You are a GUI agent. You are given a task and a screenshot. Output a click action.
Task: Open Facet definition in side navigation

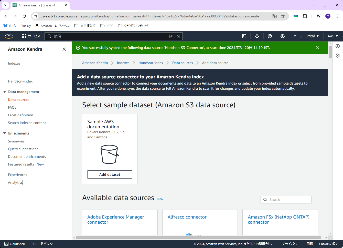[x=20, y=115]
